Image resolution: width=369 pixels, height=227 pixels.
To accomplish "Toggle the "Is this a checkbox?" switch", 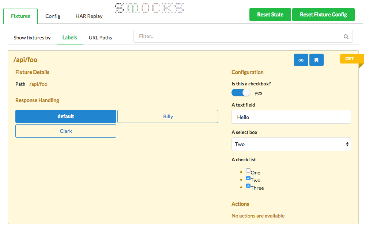I will (241, 93).
